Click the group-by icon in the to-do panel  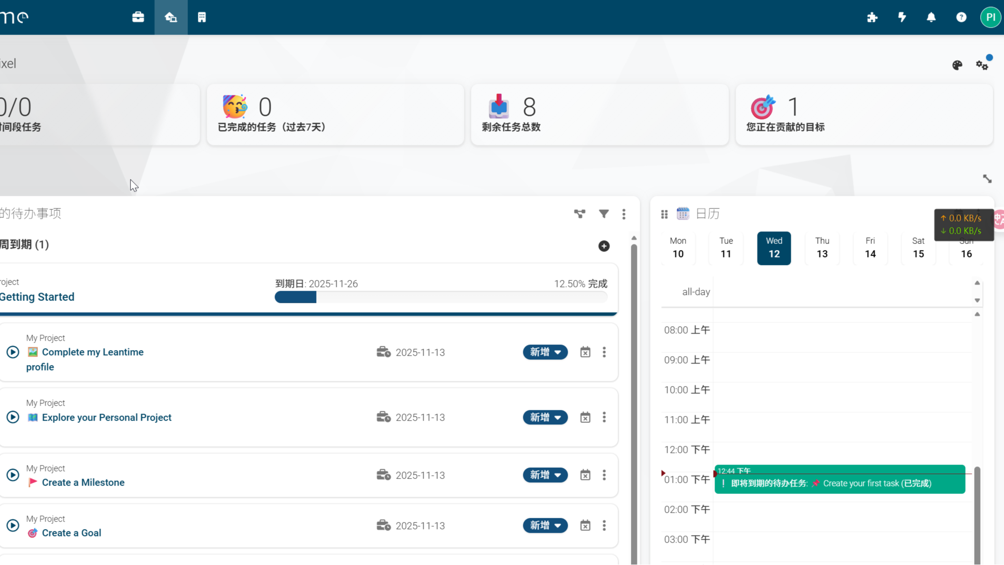pyautogui.click(x=580, y=214)
